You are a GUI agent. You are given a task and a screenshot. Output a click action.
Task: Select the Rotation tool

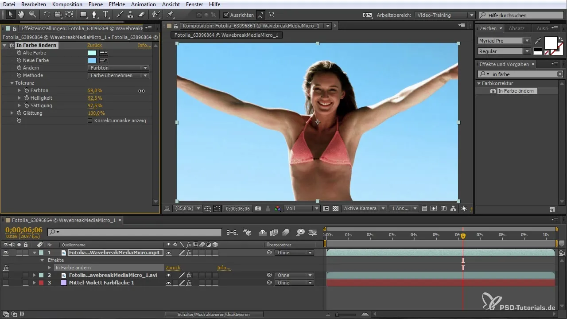[x=47, y=15]
